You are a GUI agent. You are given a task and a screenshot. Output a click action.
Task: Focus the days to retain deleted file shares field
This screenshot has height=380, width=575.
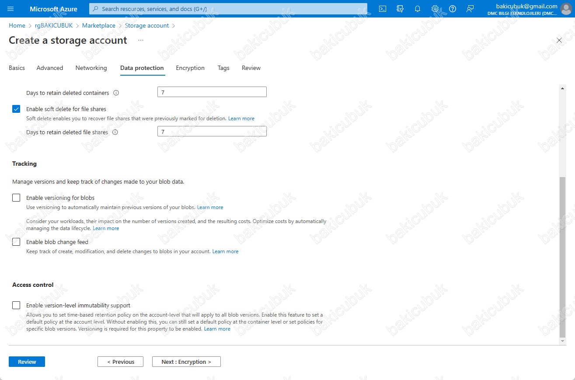pos(212,131)
